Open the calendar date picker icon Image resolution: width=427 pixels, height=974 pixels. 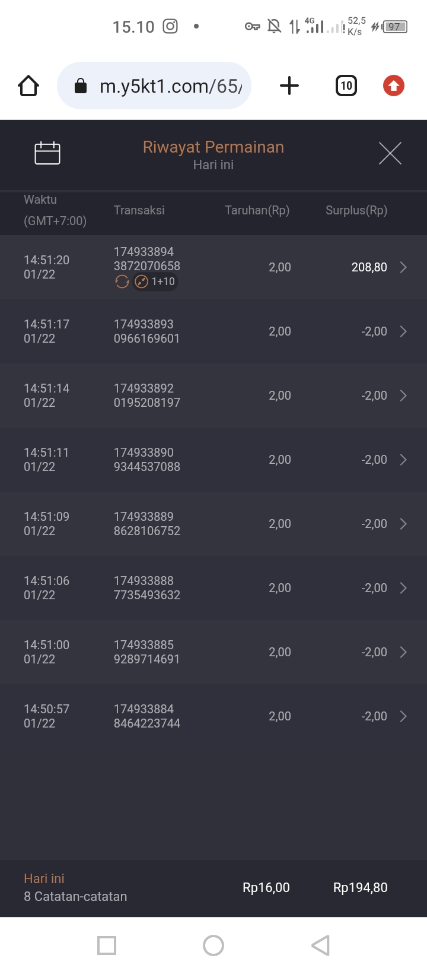47,153
